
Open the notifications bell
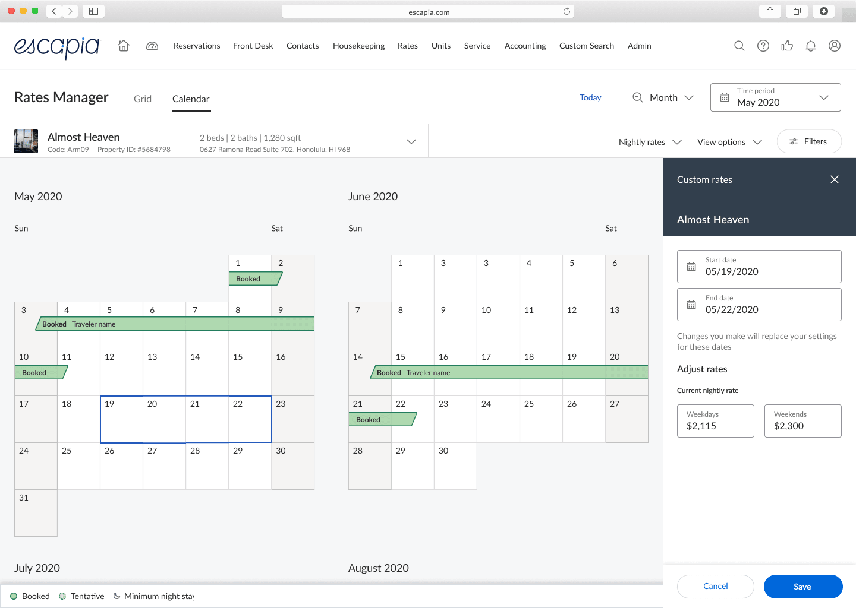click(x=811, y=46)
